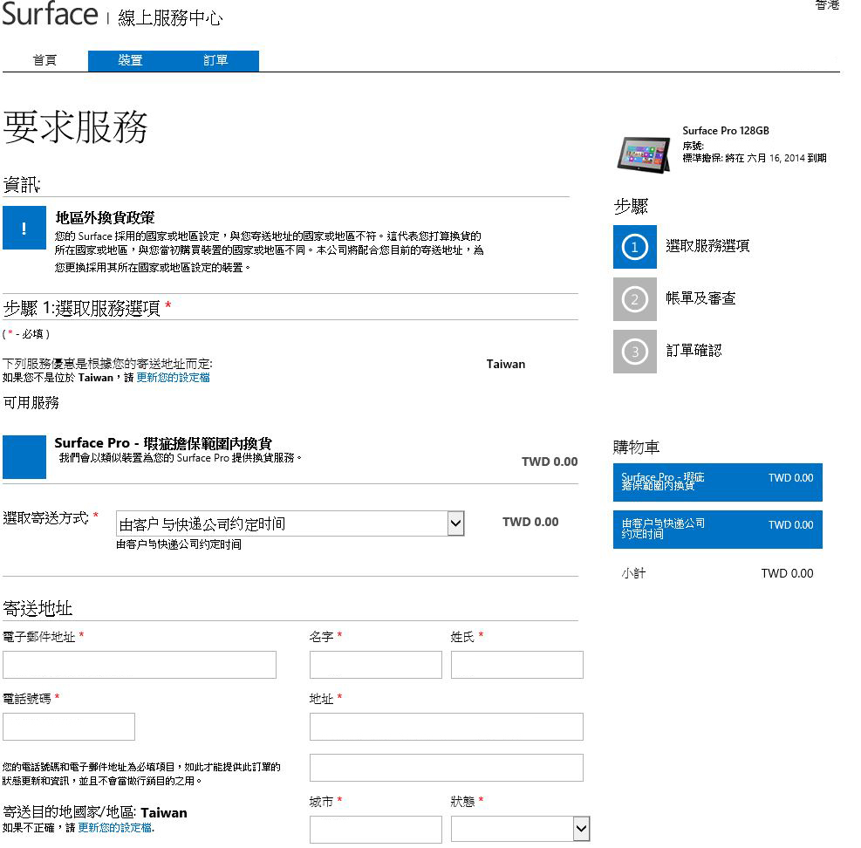Open the 首頁 home tab
The width and height of the screenshot is (861, 848).
(x=44, y=60)
